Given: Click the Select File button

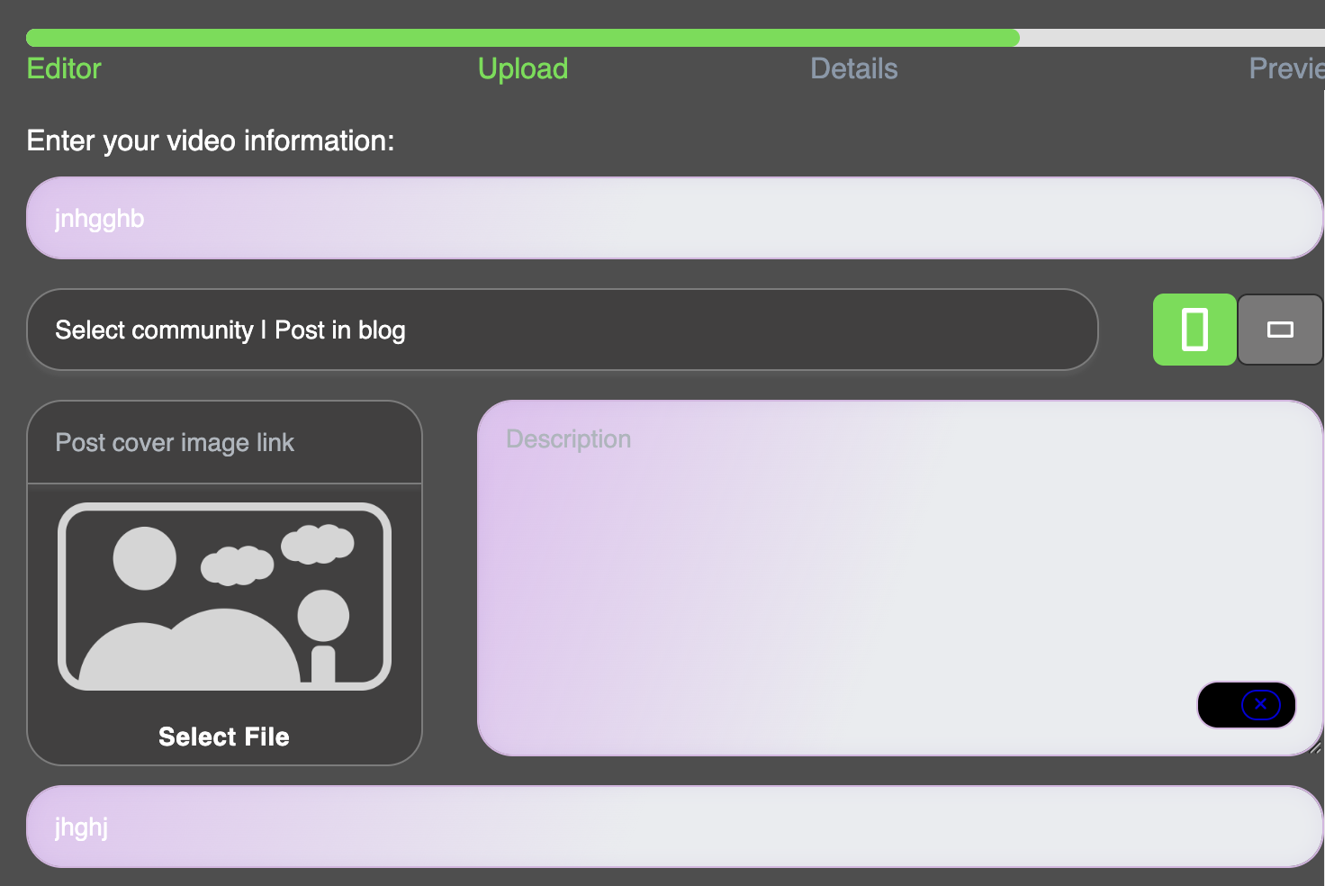Looking at the screenshot, I should click(224, 737).
